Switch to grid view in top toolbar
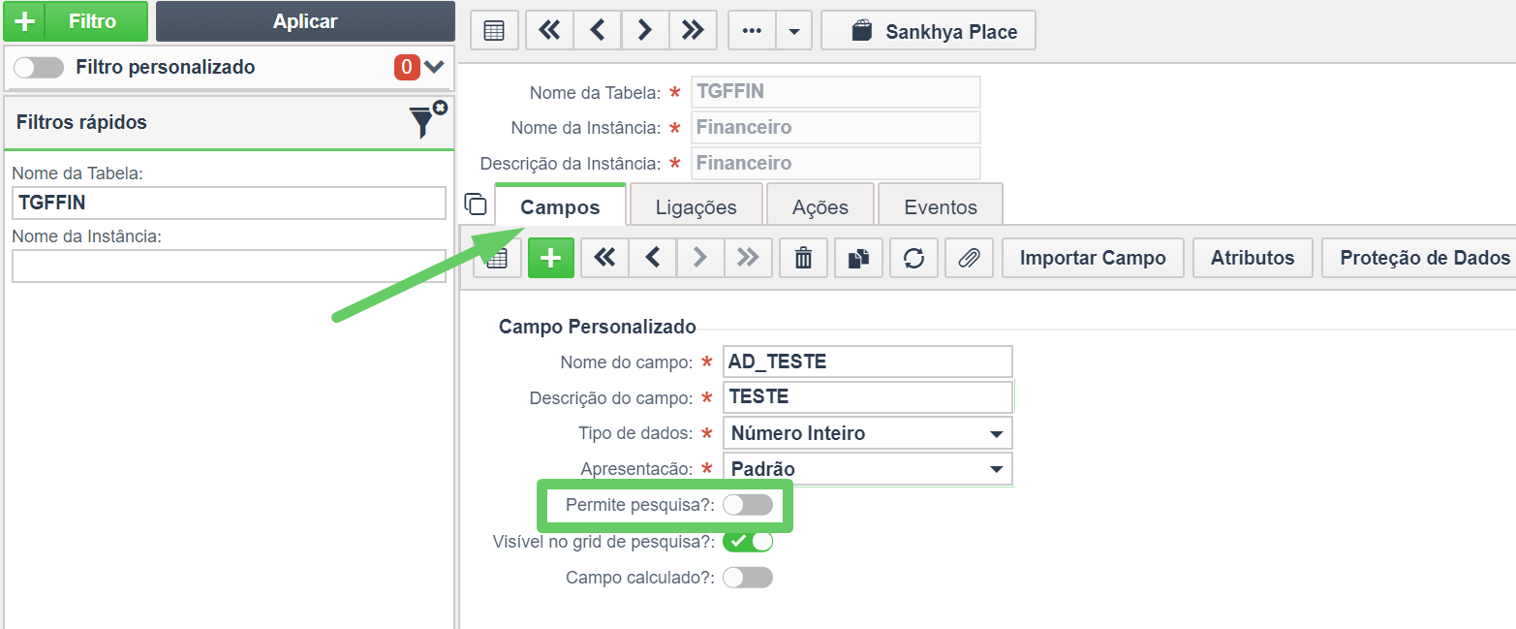The image size is (1516, 629). click(x=494, y=31)
